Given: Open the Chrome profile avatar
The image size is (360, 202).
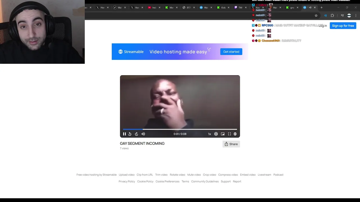Looking at the screenshot, I should 349,15.
